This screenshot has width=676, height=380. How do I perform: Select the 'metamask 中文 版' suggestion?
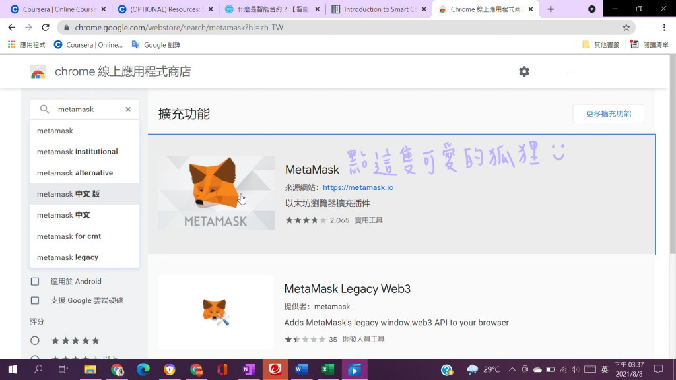click(x=84, y=194)
